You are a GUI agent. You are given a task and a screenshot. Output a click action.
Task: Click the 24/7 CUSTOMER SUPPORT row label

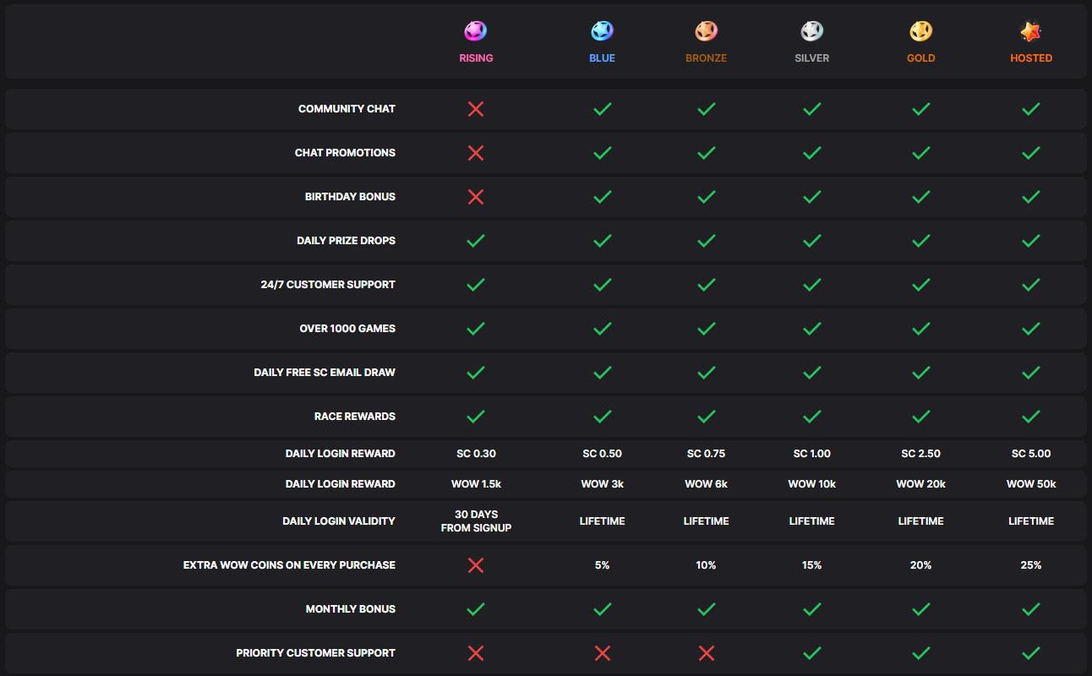pyautogui.click(x=328, y=285)
